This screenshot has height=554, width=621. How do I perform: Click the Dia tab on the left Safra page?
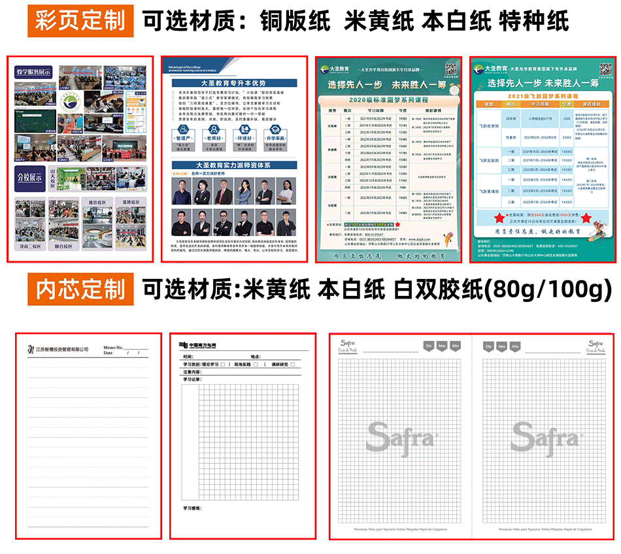429,346
